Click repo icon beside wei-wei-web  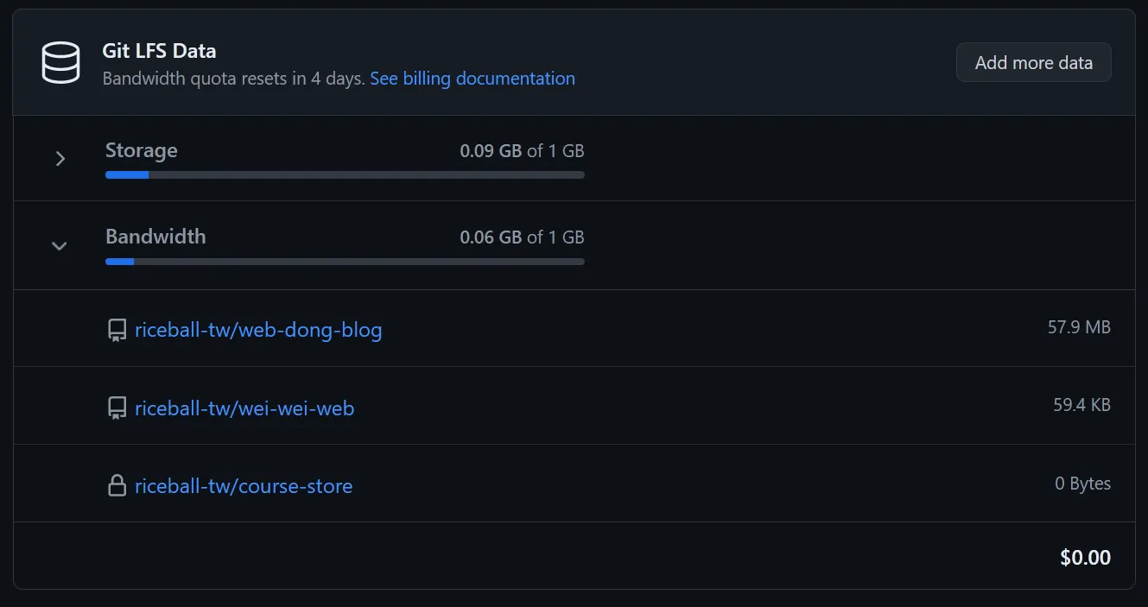[x=117, y=408]
